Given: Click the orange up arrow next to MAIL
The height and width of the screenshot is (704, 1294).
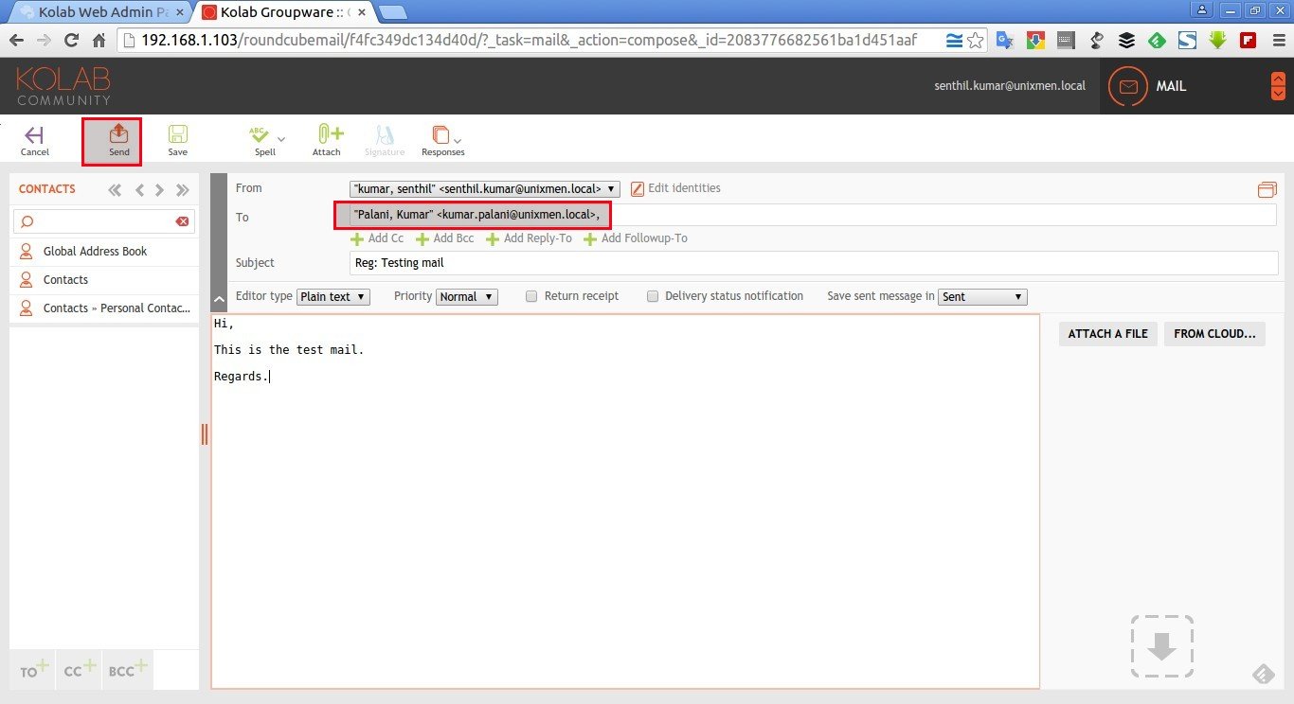Looking at the screenshot, I should (1278, 79).
